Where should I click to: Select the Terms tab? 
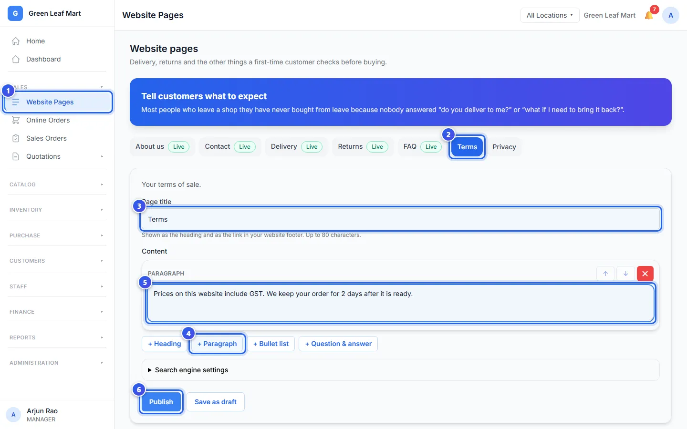pos(467,147)
